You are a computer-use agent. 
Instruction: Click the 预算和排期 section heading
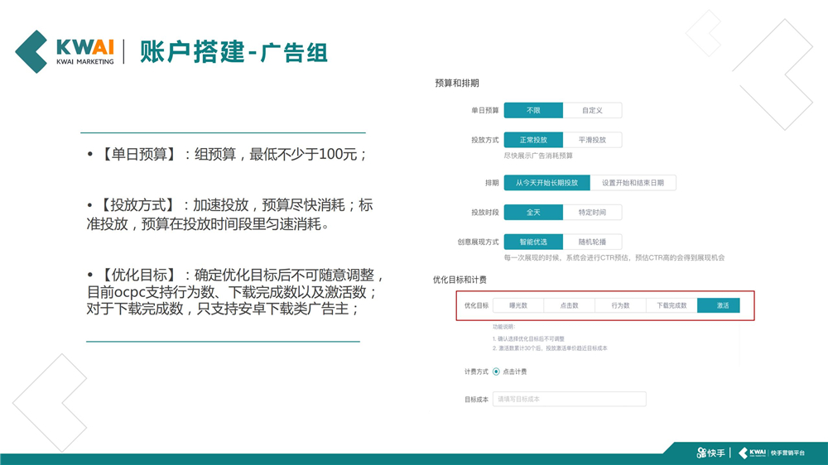457,83
